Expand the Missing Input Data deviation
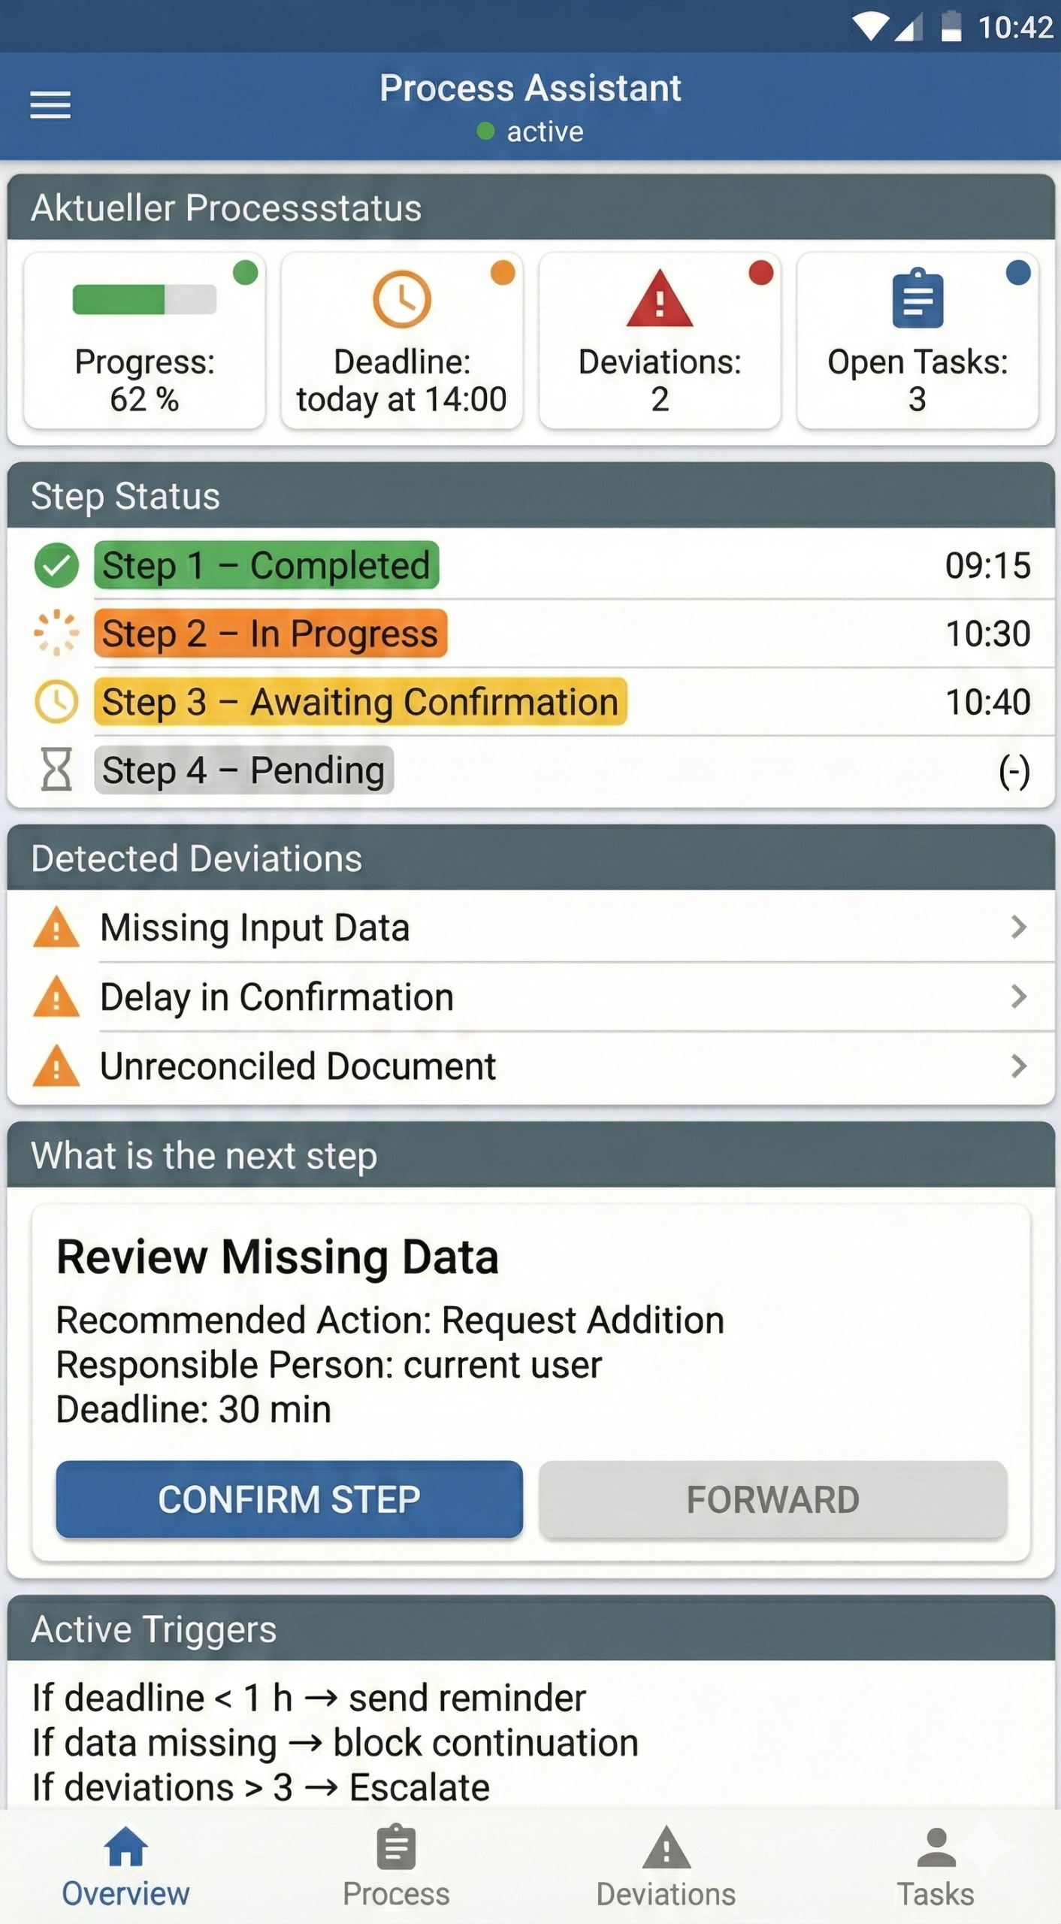1061x1924 pixels. 1018,927
